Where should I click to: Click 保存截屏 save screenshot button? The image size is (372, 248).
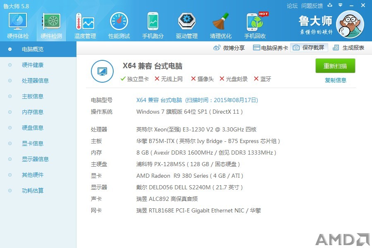click(x=309, y=48)
